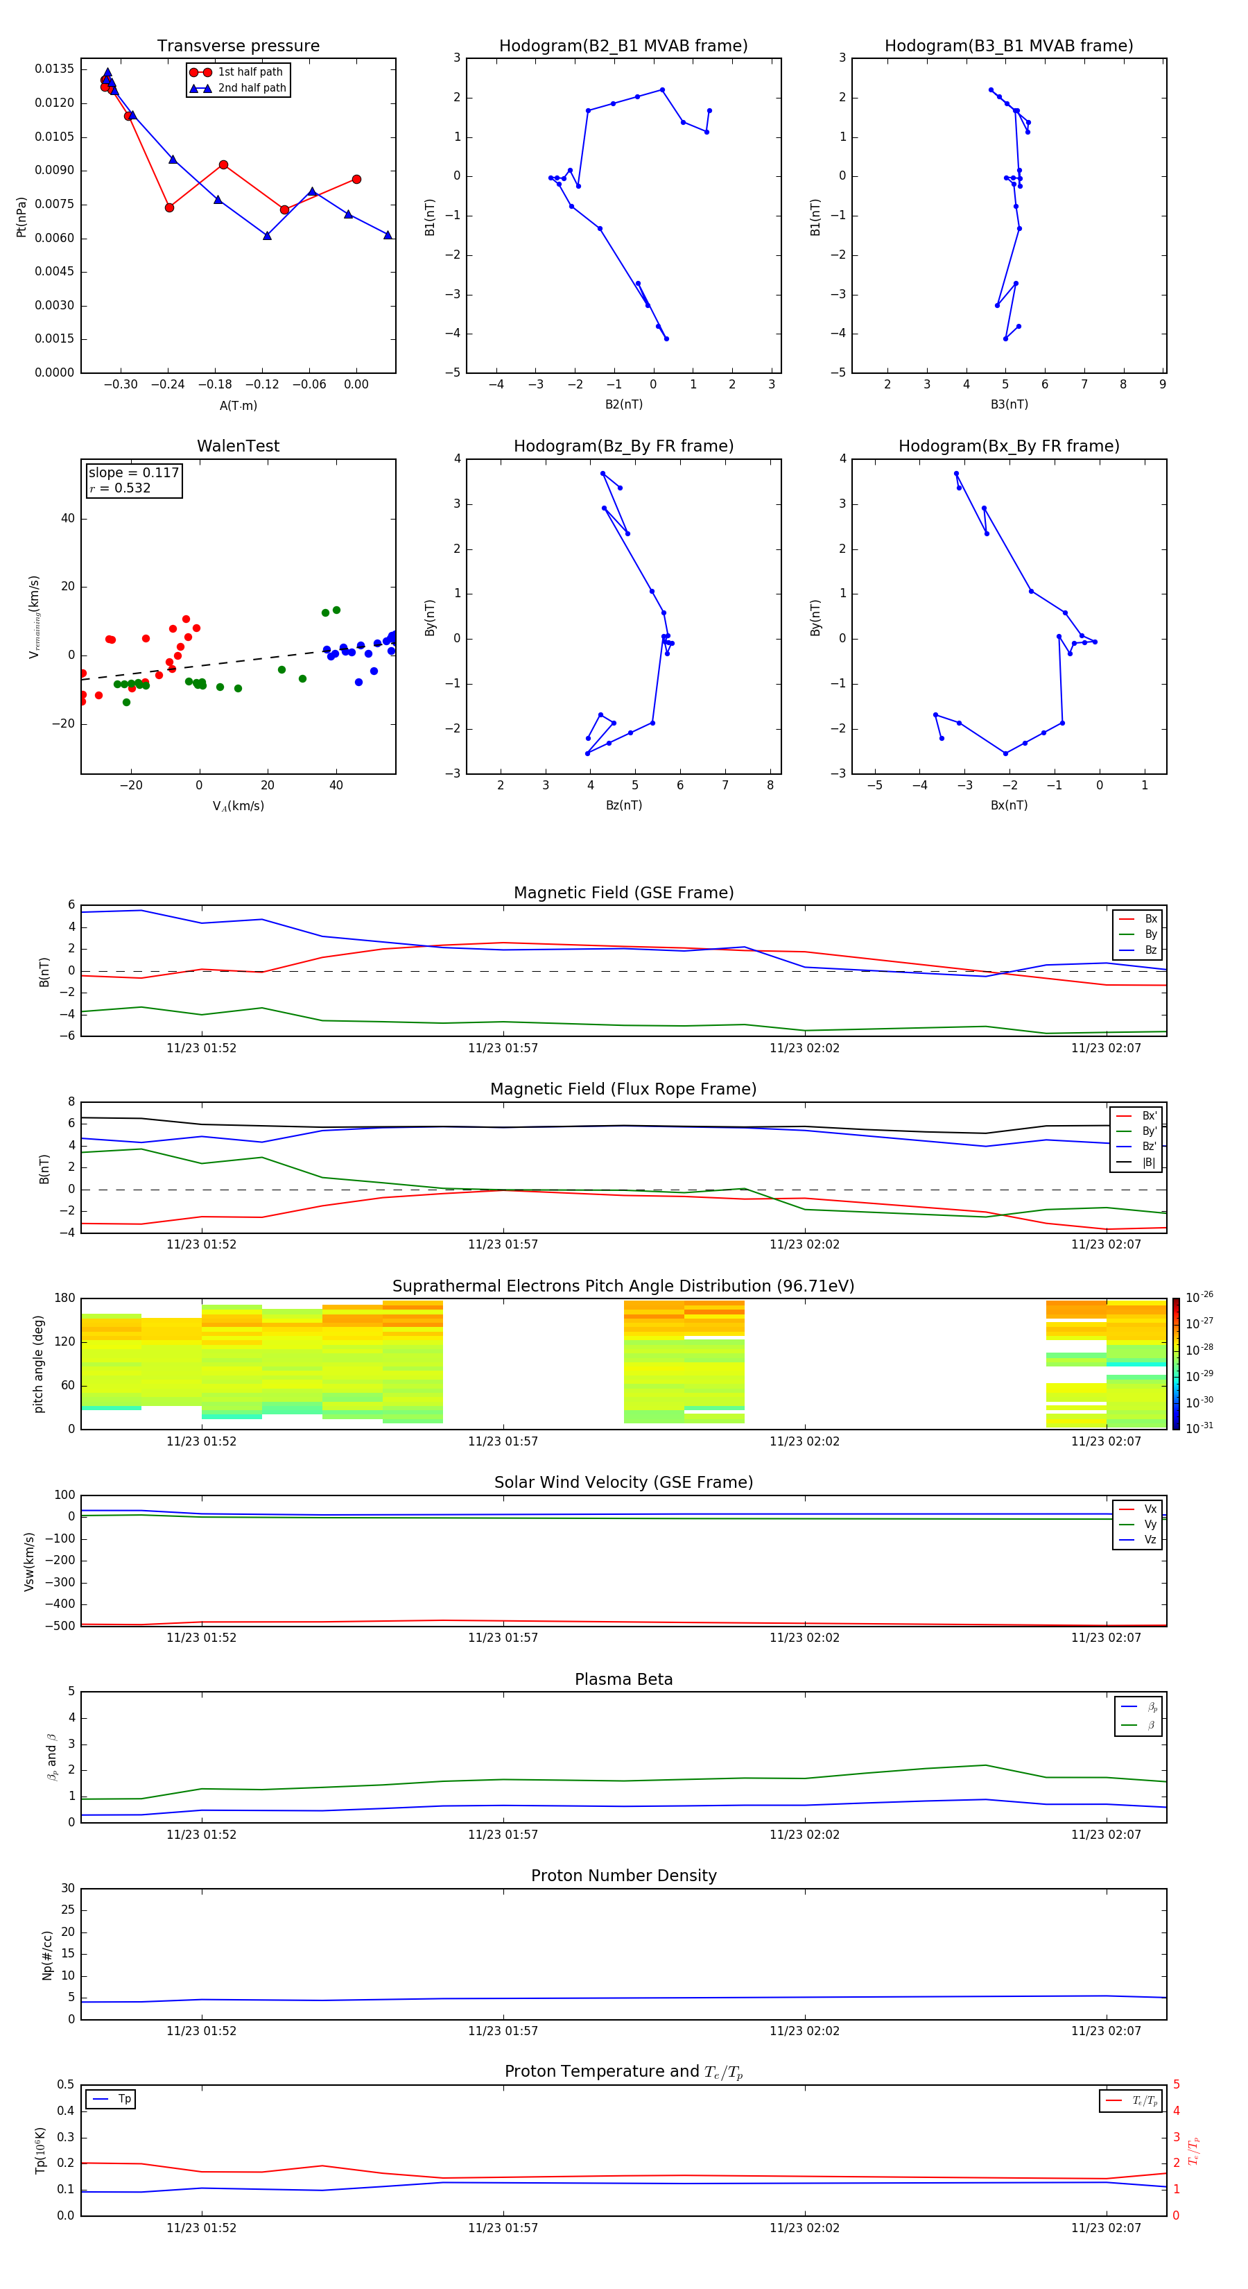Image resolution: width=1248 pixels, height=2289 pixels.
Task: Click the βp entry in Plasma Beta legend
Action: [1140, 1707]
